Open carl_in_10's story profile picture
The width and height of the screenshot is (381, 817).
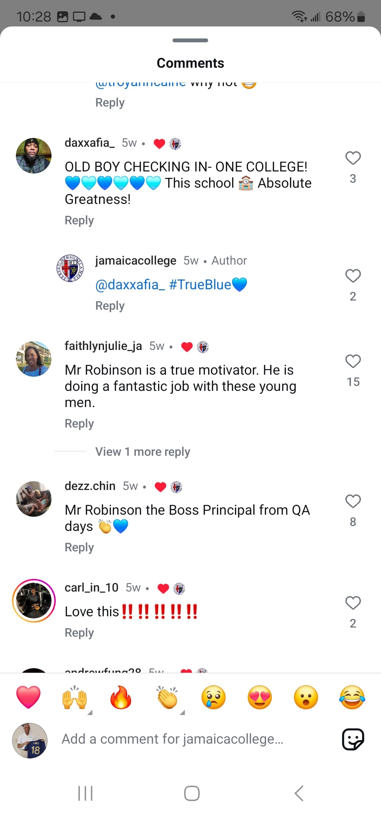tap(34, 600)
